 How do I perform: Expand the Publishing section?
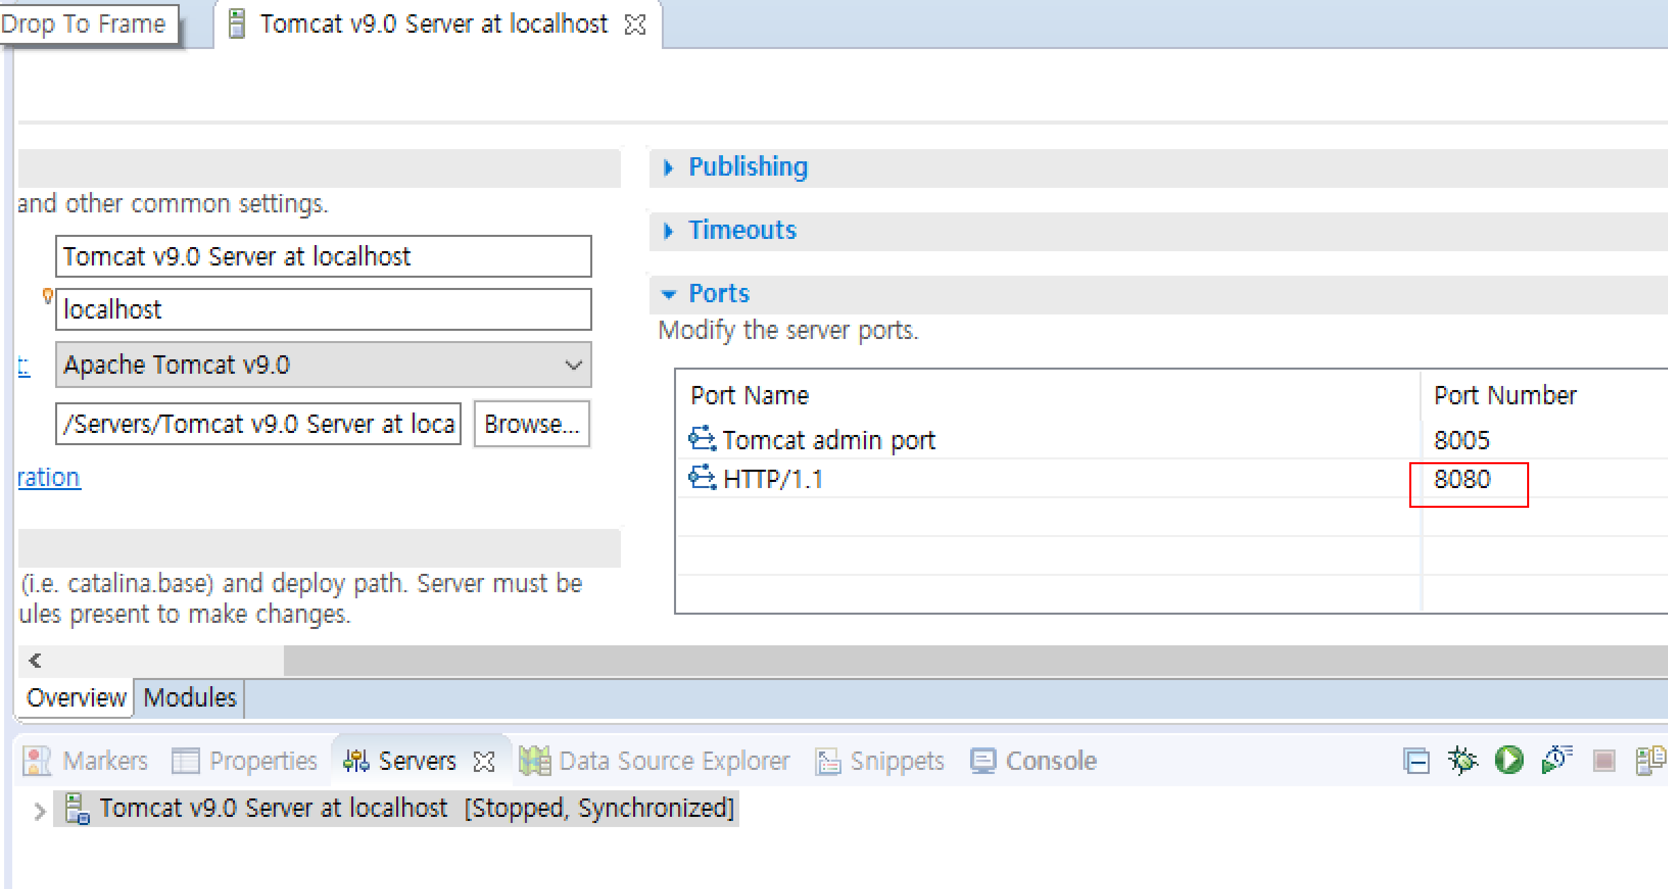coord(669,167)
